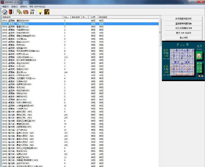This screenshot has height=167, width=205.
Task: Select row [016] 桌面类 扑克.NES
Action: pos(80,66)
